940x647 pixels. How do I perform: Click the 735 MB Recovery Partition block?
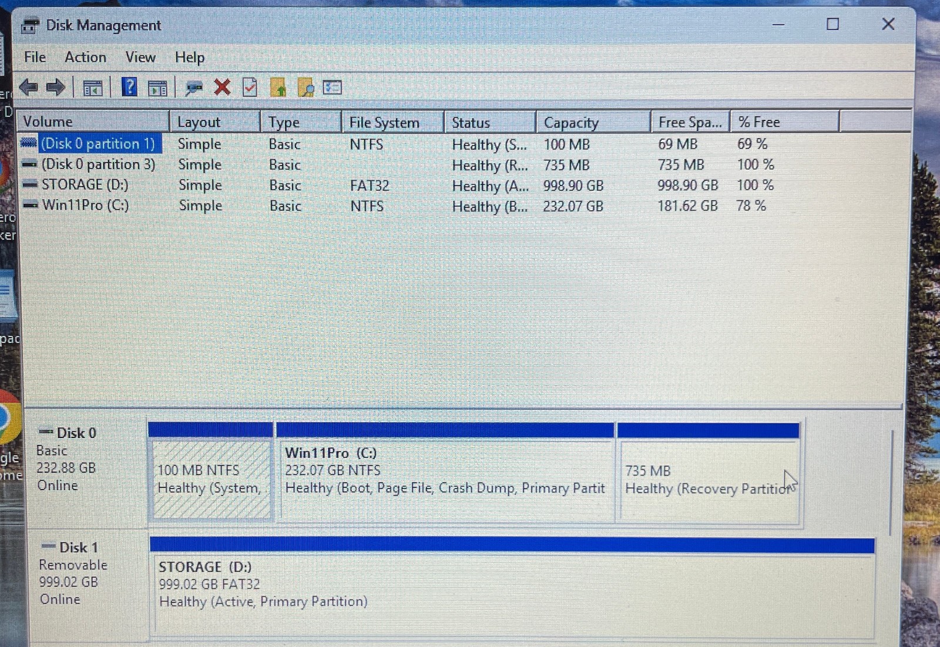coord(709,473)
